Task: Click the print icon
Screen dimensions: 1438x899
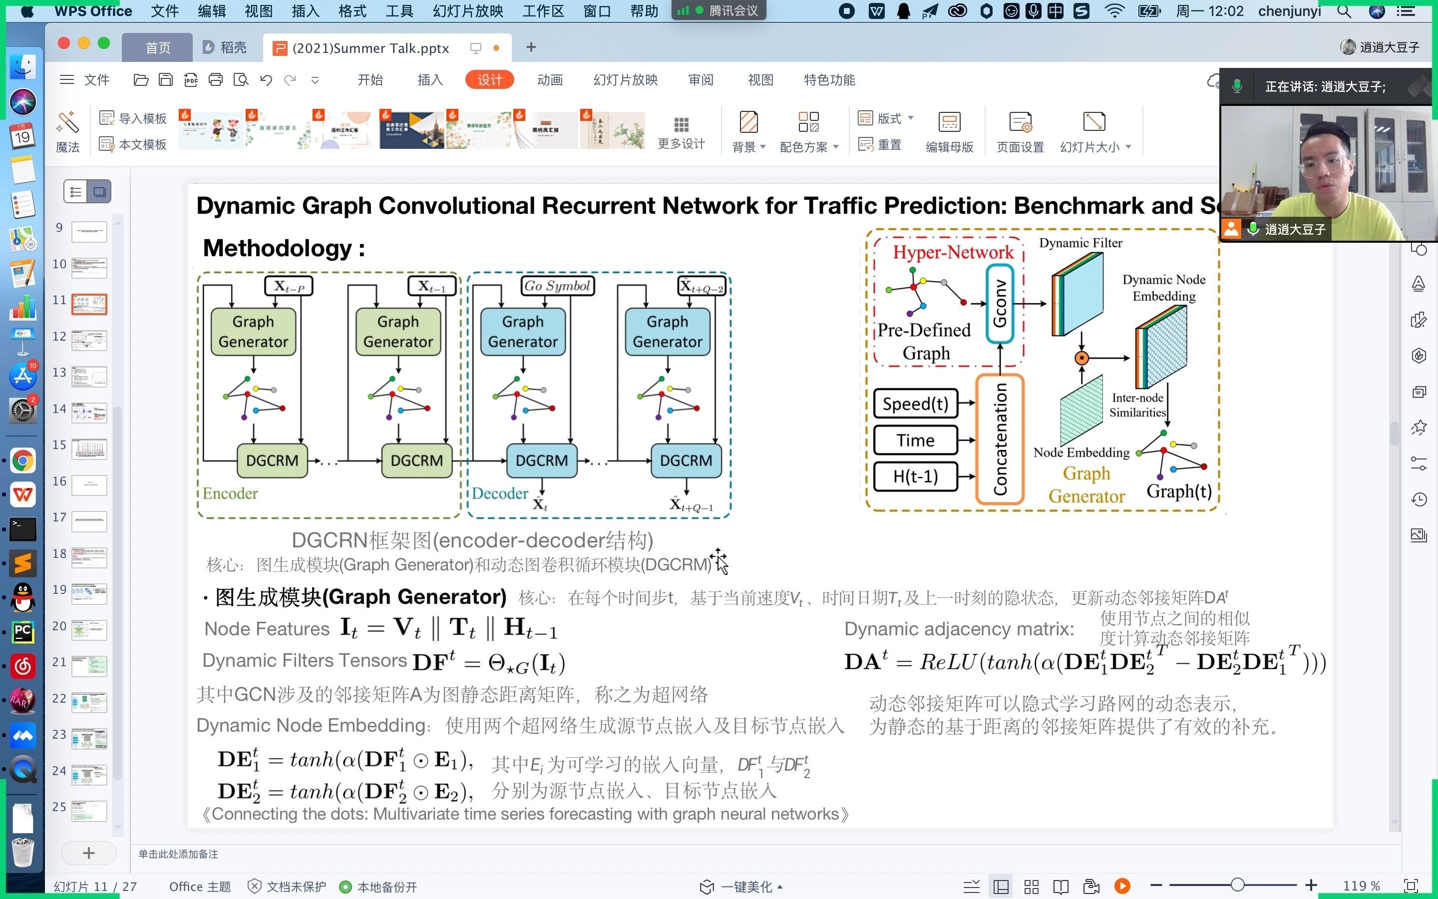Action: (216, 80)
